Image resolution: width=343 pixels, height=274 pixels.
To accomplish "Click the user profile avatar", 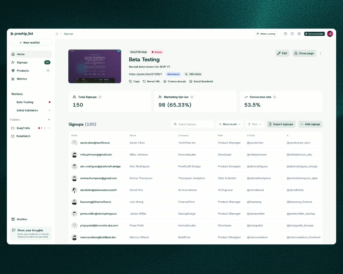I will tap(330, 34).
